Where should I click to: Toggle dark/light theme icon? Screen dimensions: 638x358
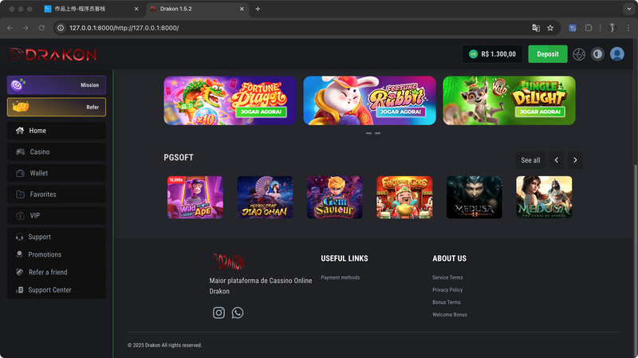tap(597, 54)
